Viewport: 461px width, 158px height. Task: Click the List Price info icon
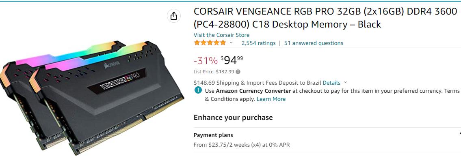[238, 72]
